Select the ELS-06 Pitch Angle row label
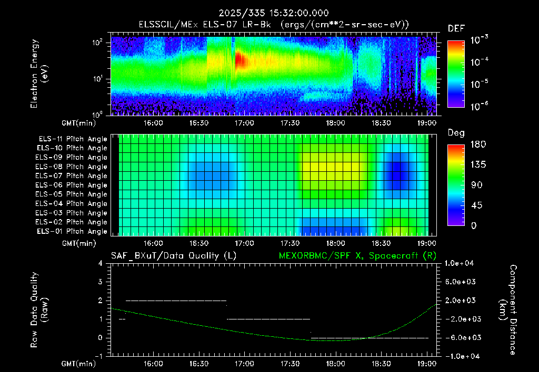Viewport: 539px width, 372px height. (x=71, y=185)
